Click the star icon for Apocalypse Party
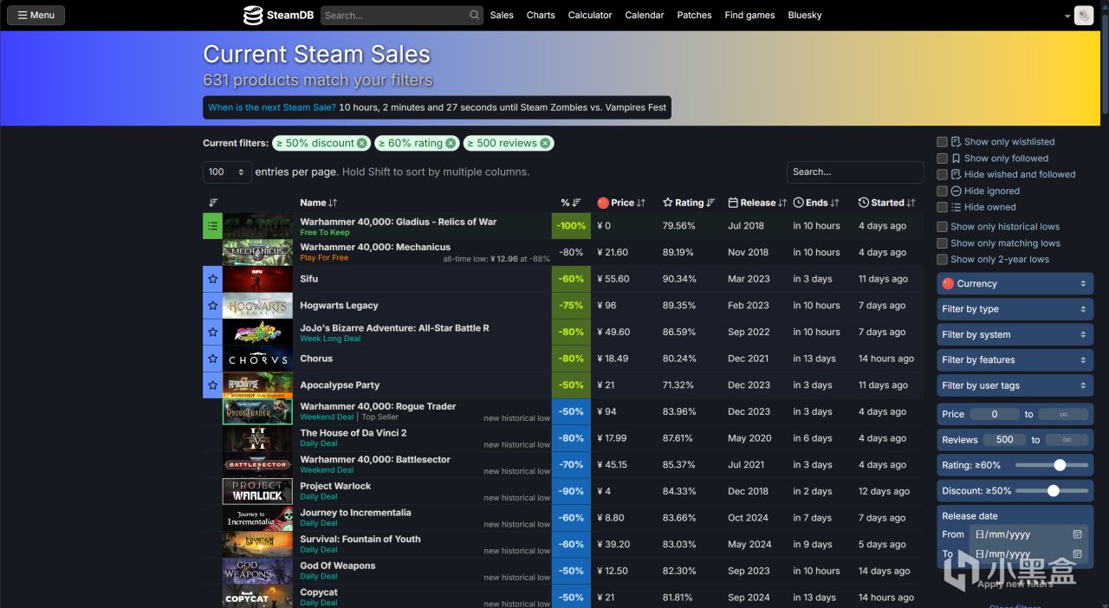Screen dimensions: 1109x608 point(212,385)
